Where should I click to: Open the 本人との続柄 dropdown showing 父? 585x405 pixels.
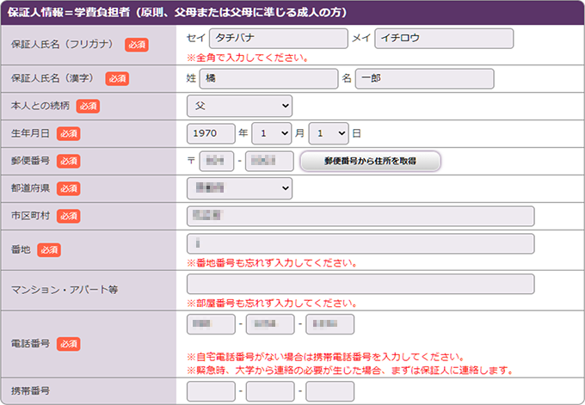click(239, 106)
